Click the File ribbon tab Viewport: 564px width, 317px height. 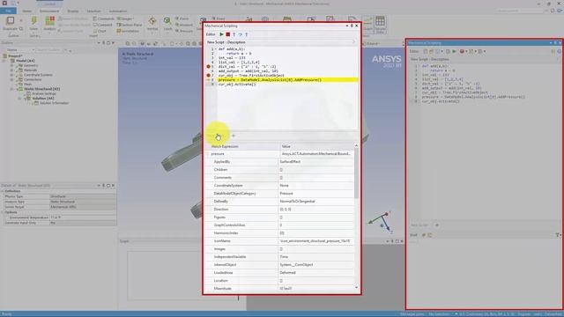click(8, 11)
